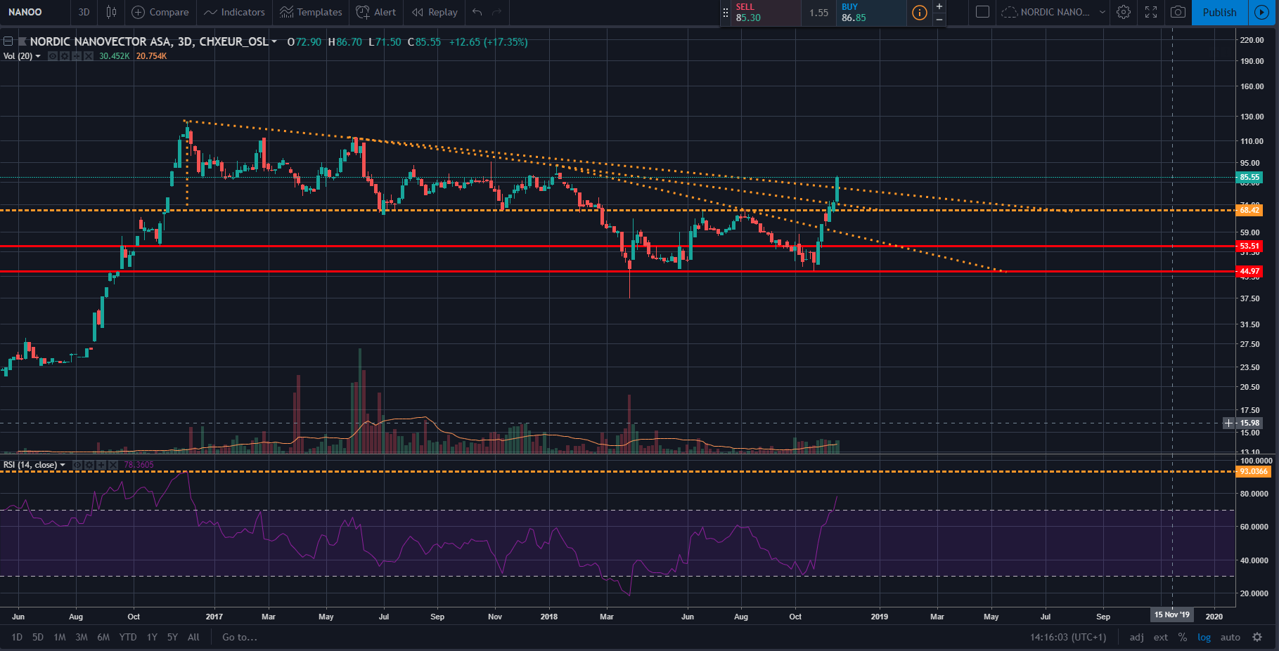Select the 1Y time range
The image size is (1279, 651).
tap(152, 637)
